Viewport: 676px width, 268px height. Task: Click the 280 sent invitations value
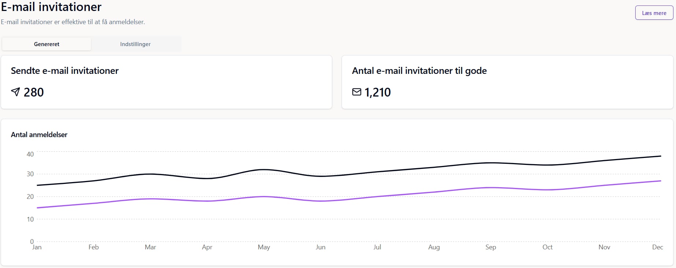click(34, 92)
